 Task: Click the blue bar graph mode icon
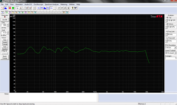[45, 8]
